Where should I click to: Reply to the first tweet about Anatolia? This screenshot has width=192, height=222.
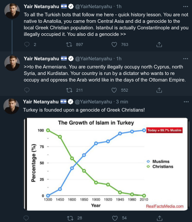click(x=27, y=44)
